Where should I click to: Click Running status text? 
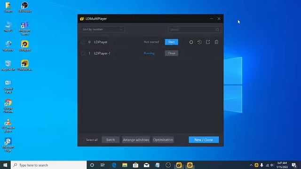[149, 53]
